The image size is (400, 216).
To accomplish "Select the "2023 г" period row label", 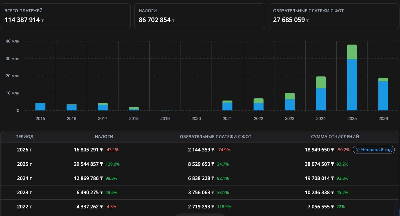I will tap(24, 192).
